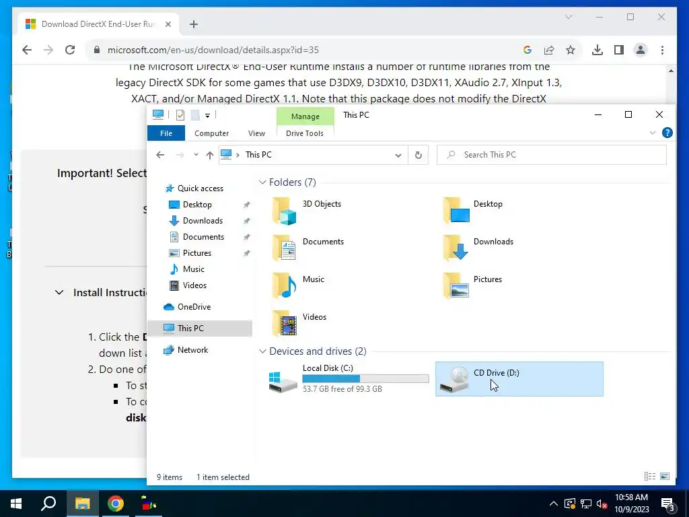This screenshot has width=689, height=517.
Task: Click the taskbar clock and date
Action: pyautogui.click(x=631, y=504)
